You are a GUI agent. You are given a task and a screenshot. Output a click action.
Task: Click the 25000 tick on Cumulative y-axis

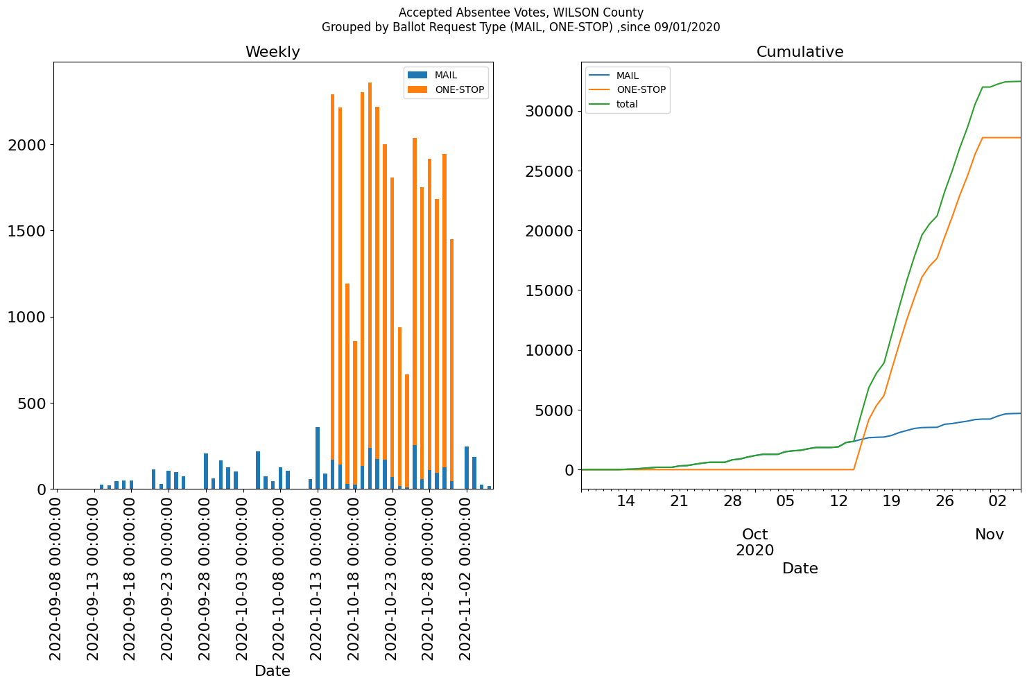[549, 171]
